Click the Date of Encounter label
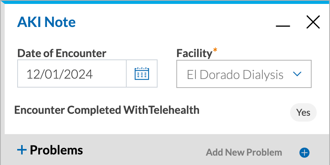 click(x=62, y=53)
